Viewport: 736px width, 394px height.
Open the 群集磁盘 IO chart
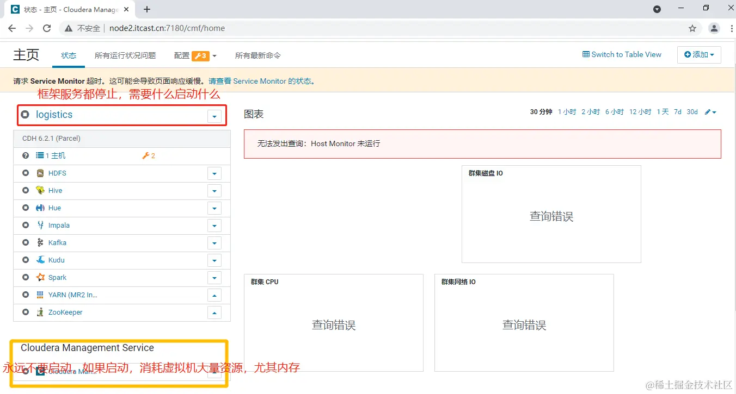coord(551,214)
